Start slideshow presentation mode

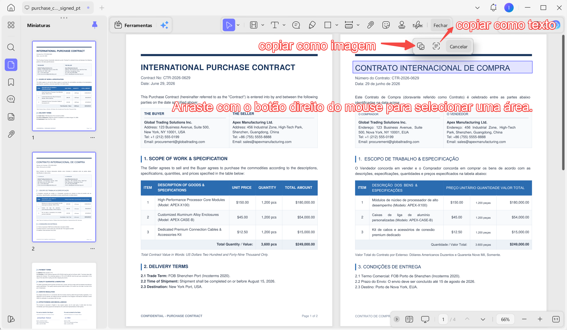(425, 319)
